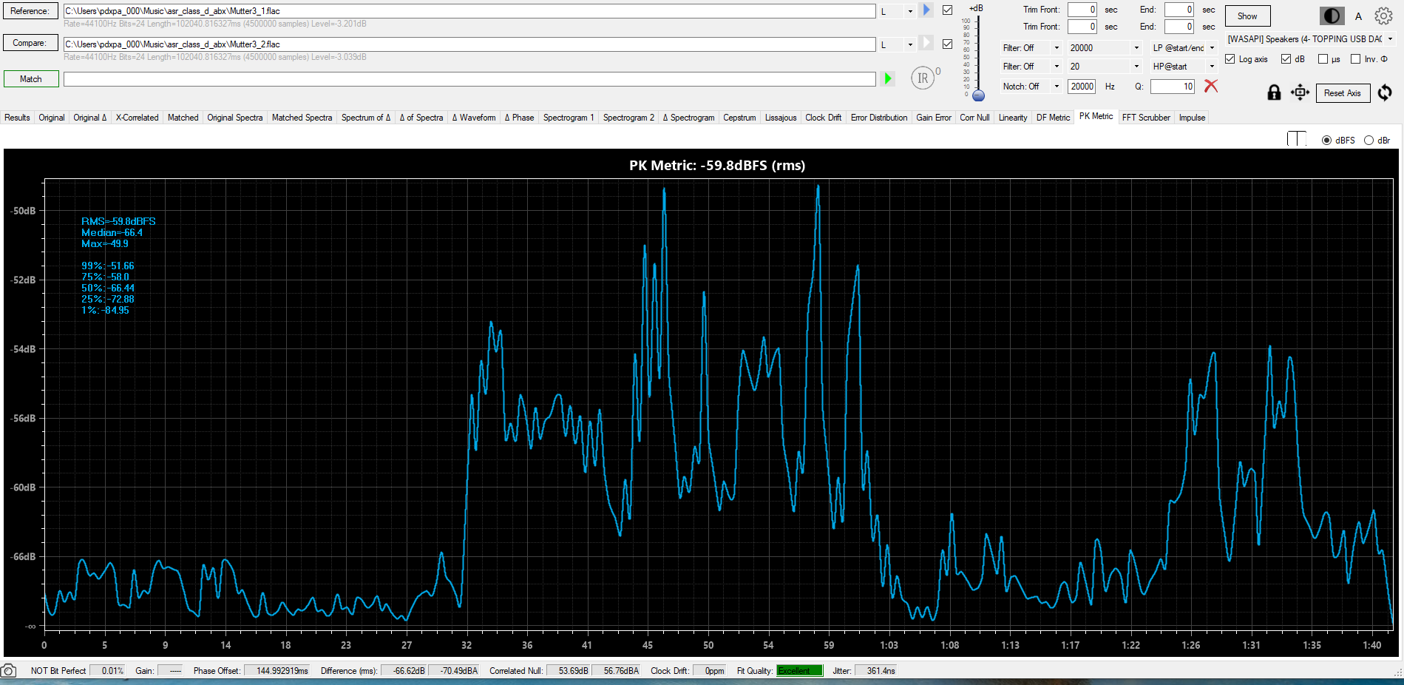
Task: Open the FFT Scrubber tab
Action: click(x=1146, y=117)
